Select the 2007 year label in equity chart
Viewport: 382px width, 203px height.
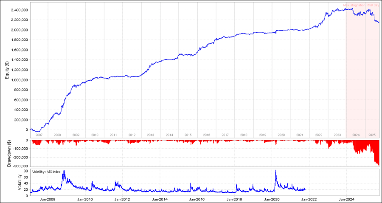point(39,135)
